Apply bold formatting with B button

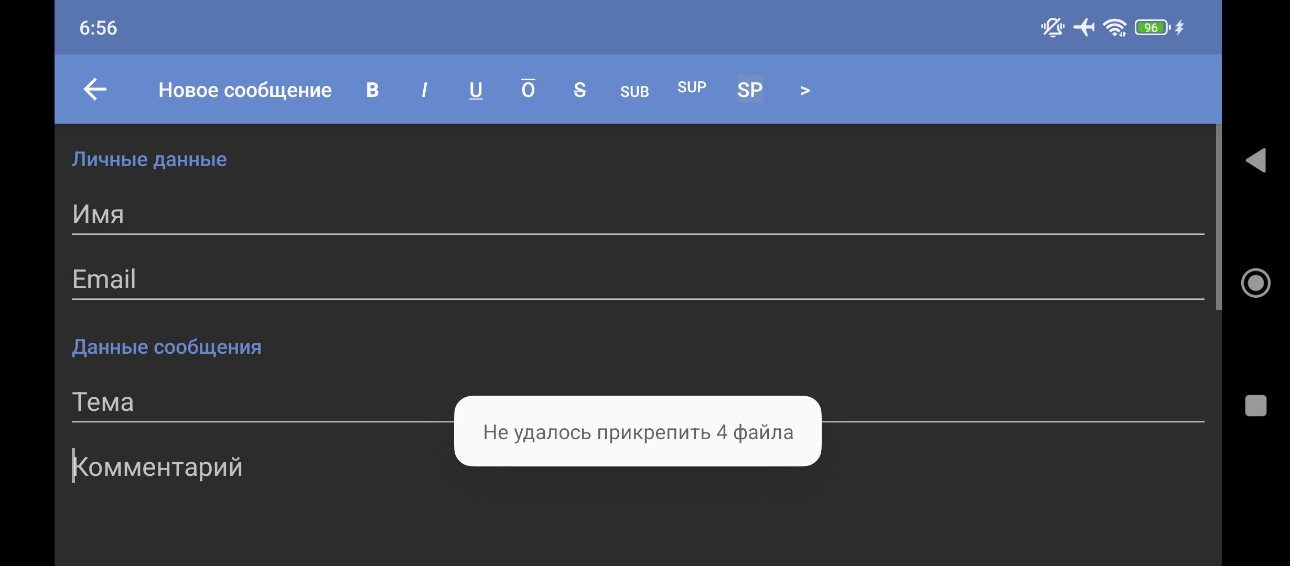point(372,90)
